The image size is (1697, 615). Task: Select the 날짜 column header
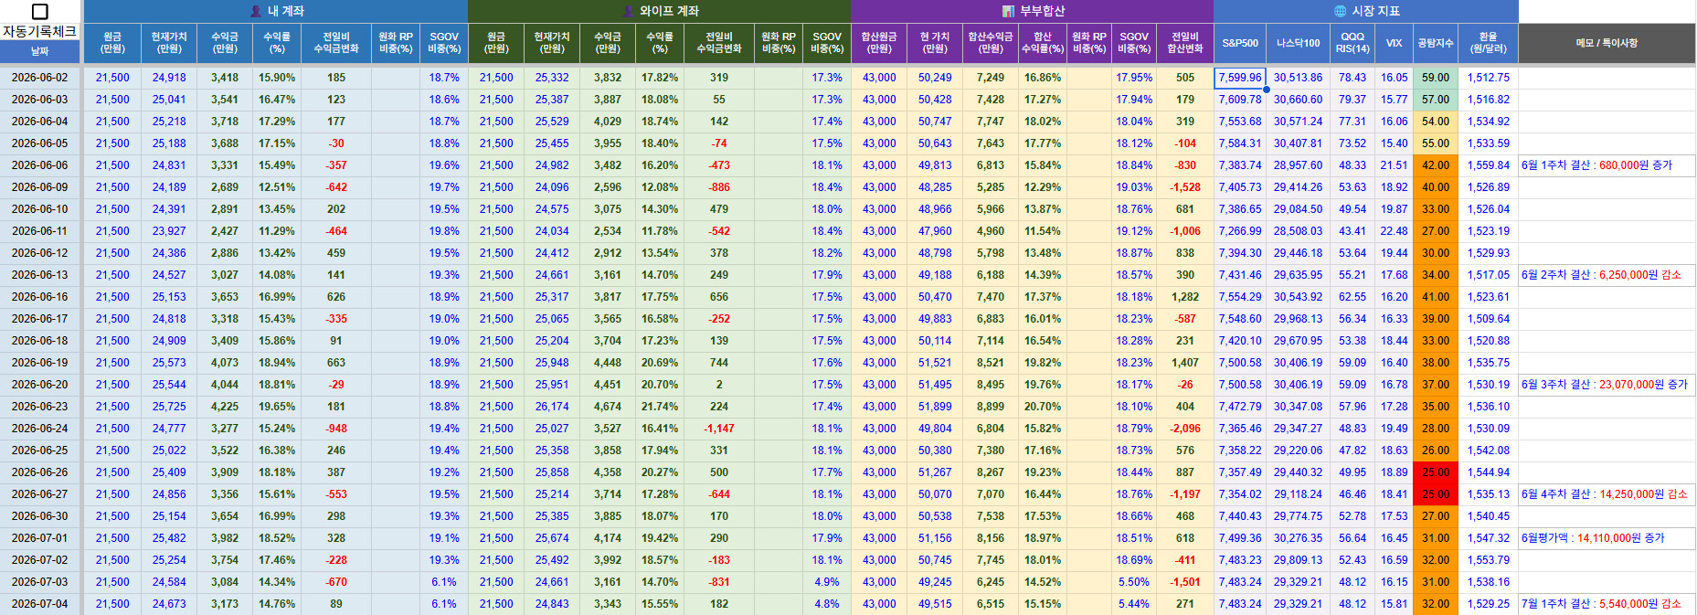coord(40,51)
